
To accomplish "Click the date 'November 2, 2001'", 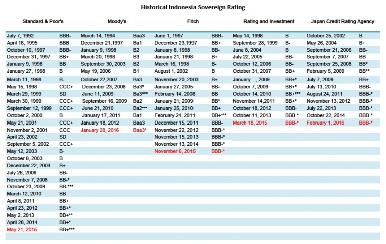I will pos(27,130).
